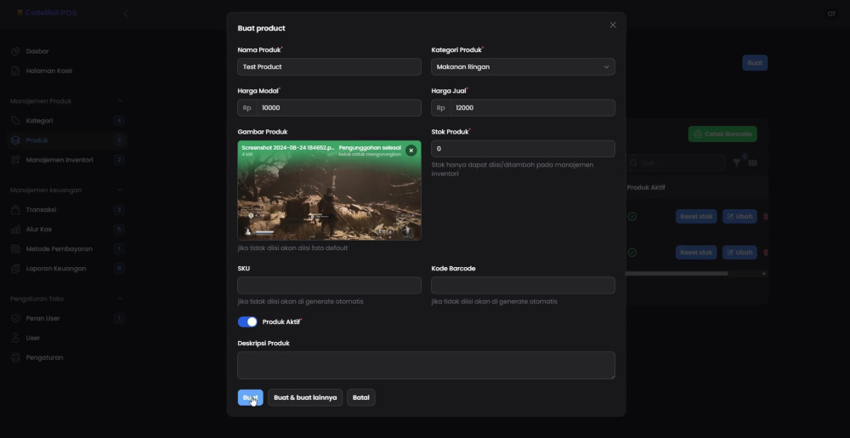Click the table filter funnel icon
Screen dimensions: 850x438
click(736, 162)
